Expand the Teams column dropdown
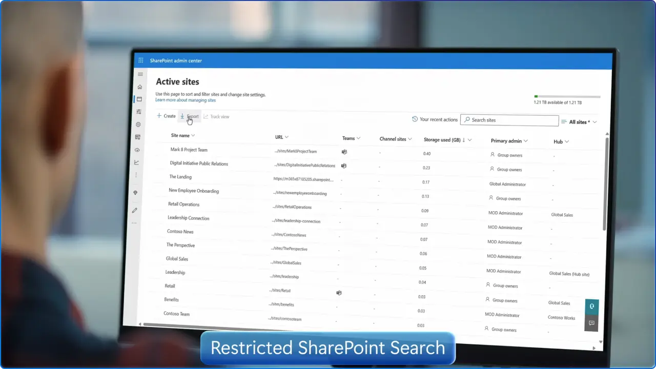Screen dimensions: 656x369 tap(358, 138)
